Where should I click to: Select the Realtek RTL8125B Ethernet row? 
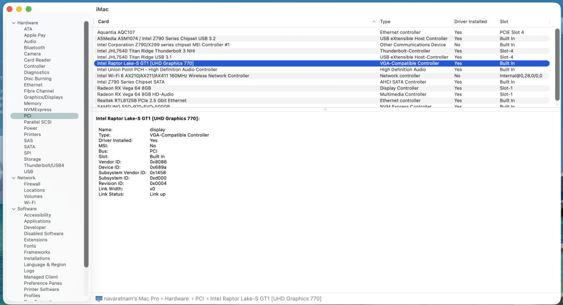tap(321, 101)
